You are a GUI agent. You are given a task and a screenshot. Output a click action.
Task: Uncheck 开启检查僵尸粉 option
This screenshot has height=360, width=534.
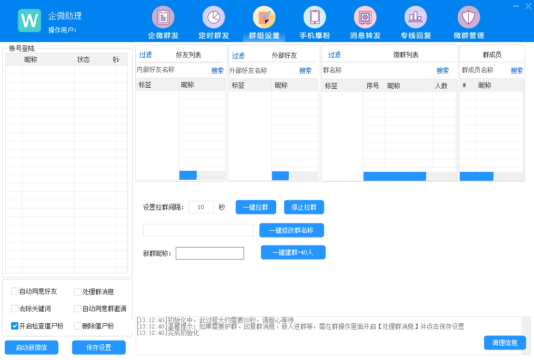[x=15, y=326]
